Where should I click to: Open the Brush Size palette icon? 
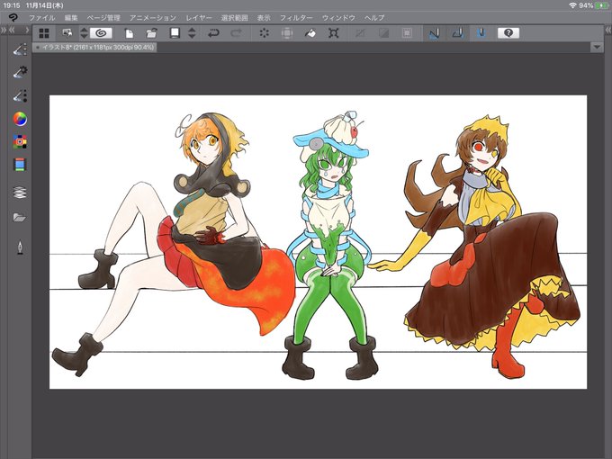tap(20, 95)
